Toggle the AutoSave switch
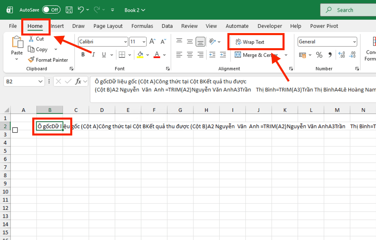Viewport: 376px width, 240px height. 51,10
